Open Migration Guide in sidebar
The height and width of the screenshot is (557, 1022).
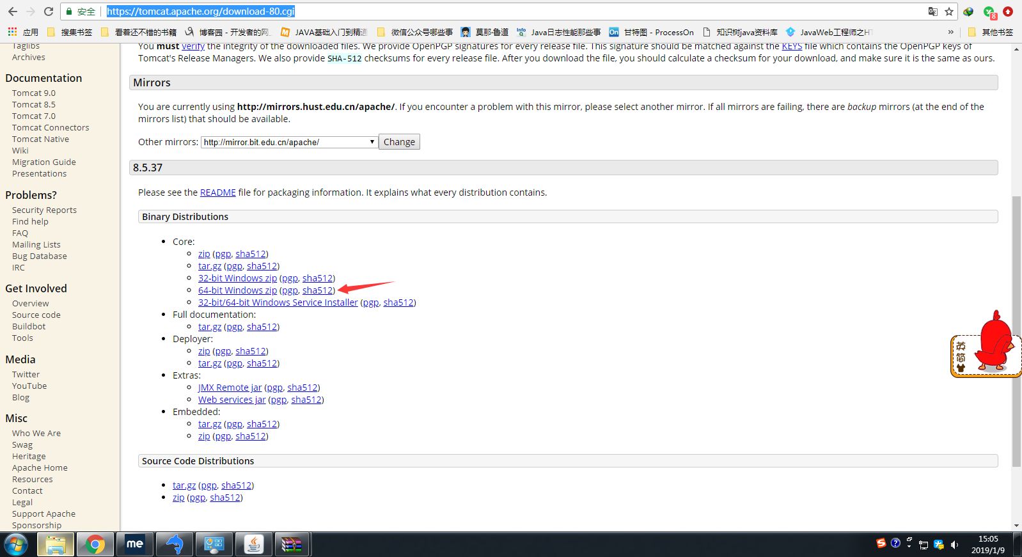coord(44,162)
